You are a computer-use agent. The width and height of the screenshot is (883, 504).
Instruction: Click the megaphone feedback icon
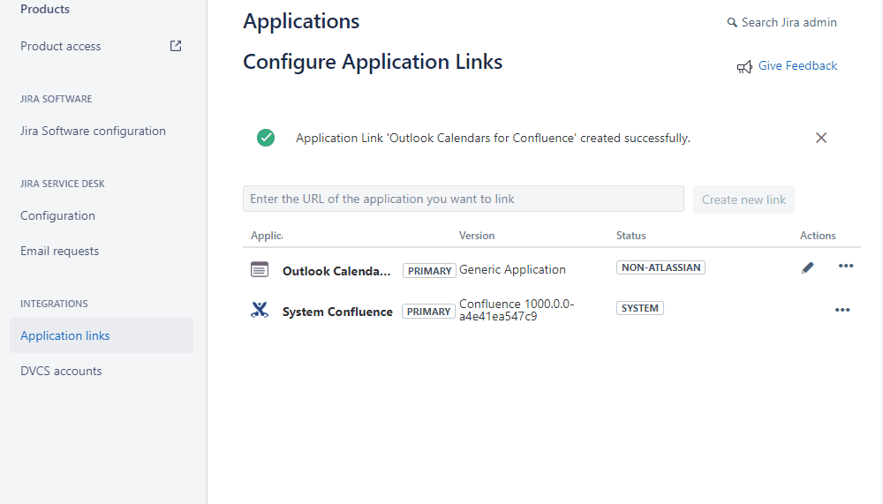744,66
